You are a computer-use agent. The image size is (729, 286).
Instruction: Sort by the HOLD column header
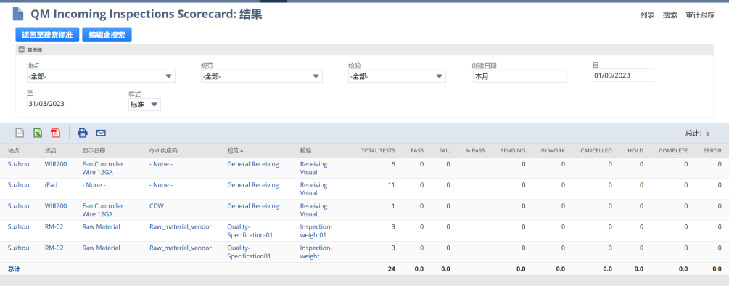[635, 151]
